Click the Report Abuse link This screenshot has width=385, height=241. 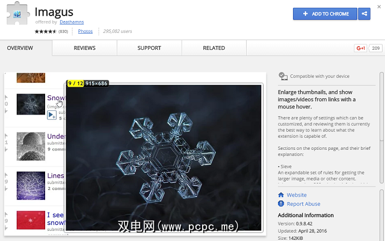point(303,204)
